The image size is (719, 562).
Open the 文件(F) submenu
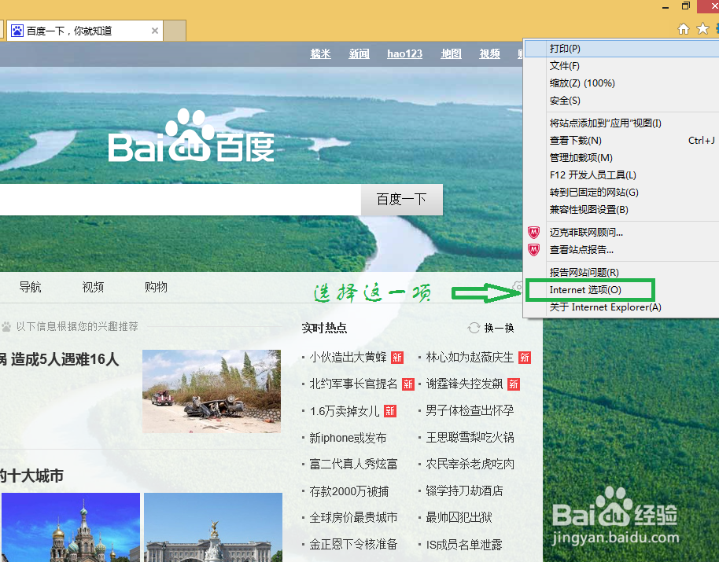563,65
